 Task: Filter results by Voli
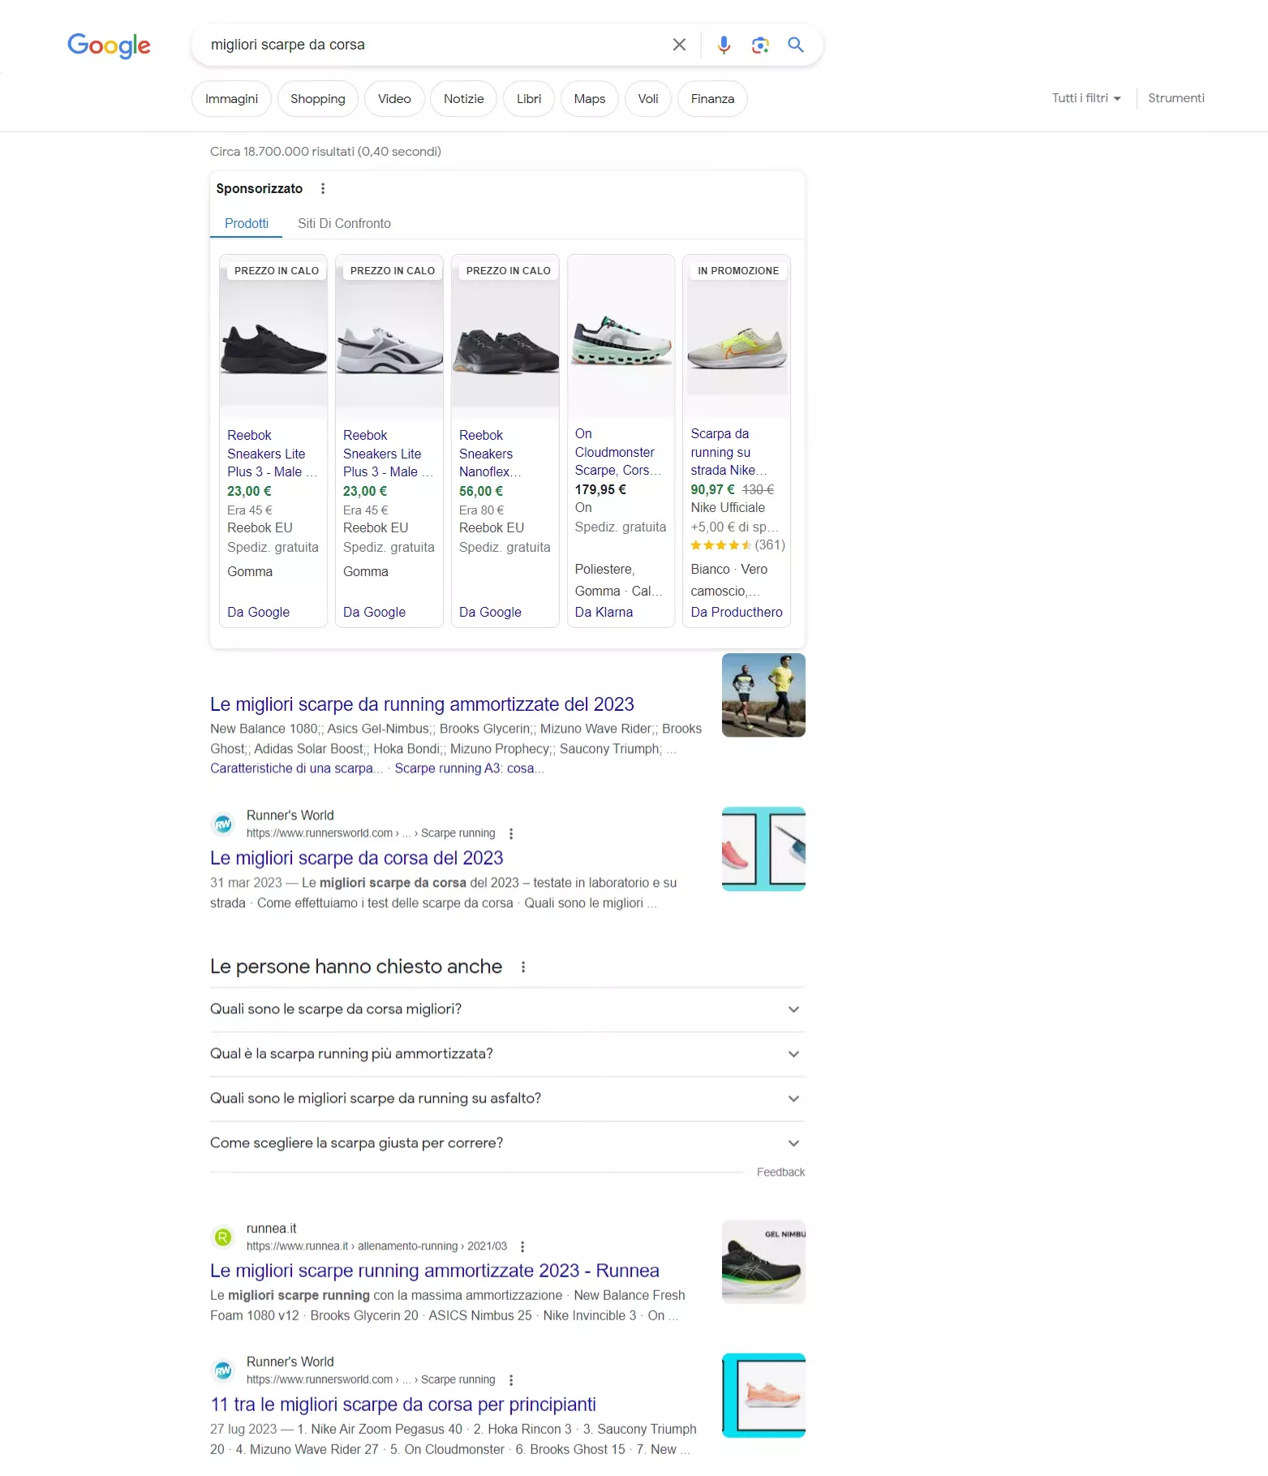[648, 99]
